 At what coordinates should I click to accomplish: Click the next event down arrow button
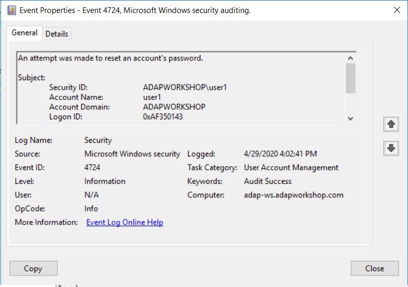[391, 148]
